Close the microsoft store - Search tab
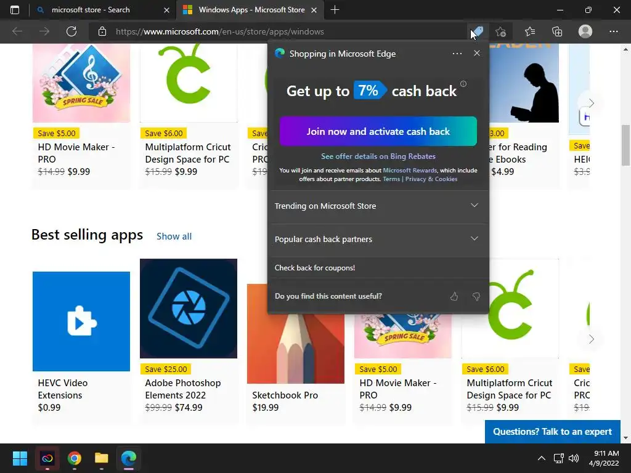Image resolution: width=631 pixels, height=473 pixels. coord(166,10)
